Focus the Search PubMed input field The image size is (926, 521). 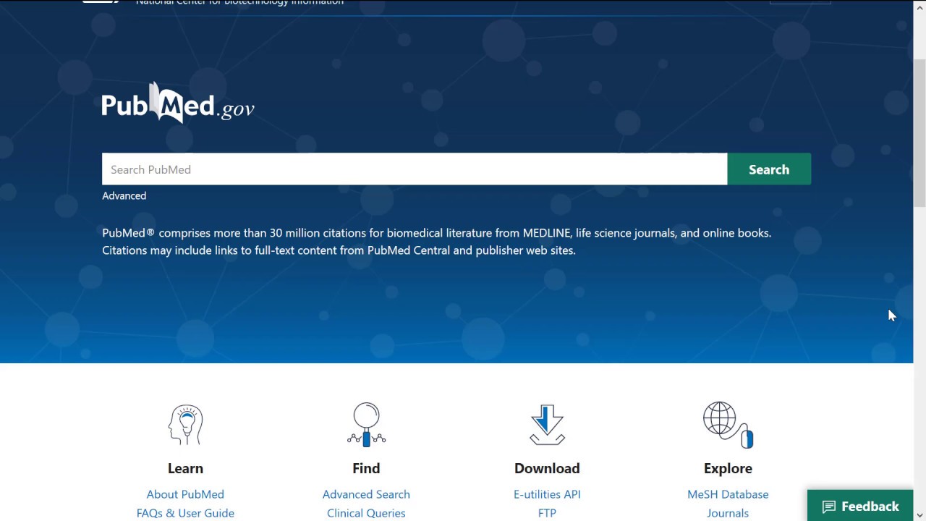tap(415, 169)
